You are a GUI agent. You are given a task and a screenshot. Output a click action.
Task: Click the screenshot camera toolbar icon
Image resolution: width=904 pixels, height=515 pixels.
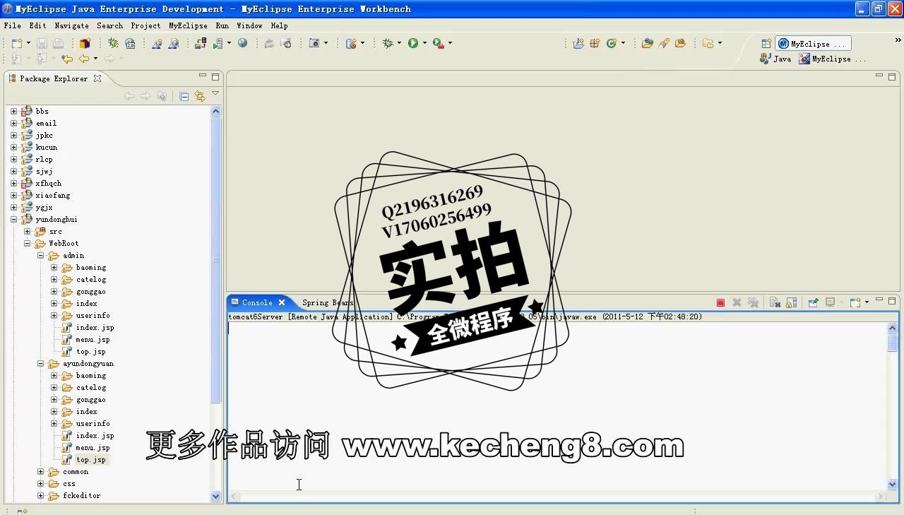coord(315,43)
